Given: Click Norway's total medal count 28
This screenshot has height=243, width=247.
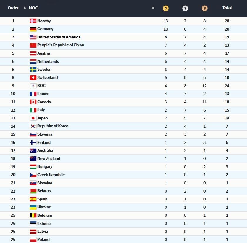Looking at the screenshot, I should click(x=227, y=21).
